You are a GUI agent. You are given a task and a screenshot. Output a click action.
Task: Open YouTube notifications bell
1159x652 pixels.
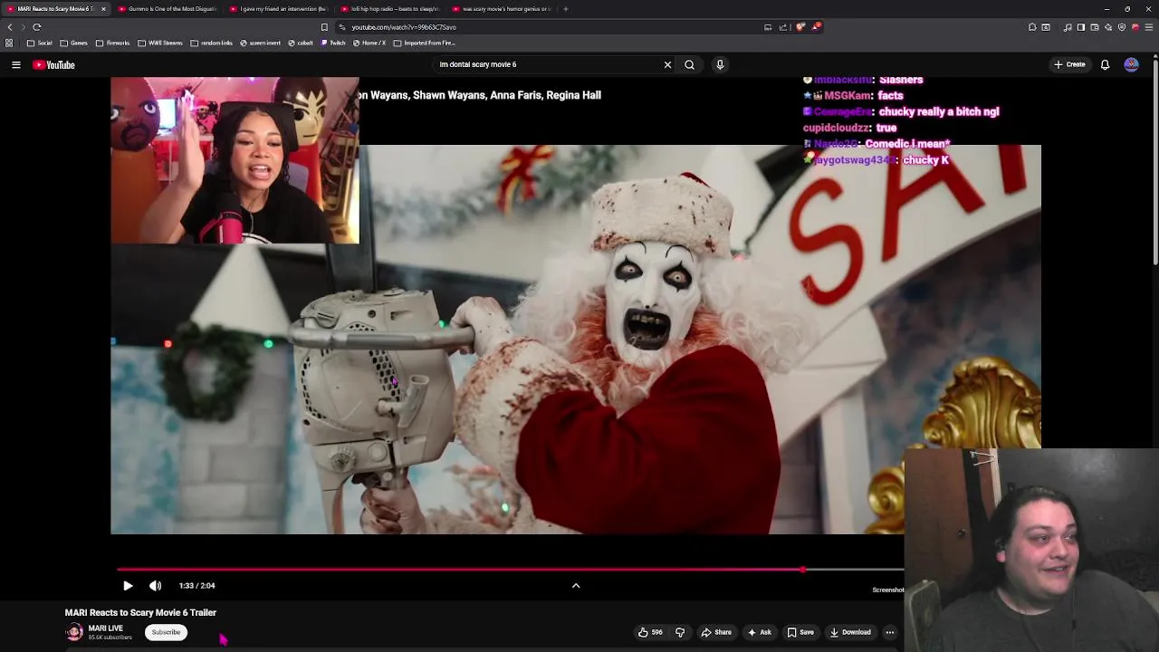[1105, 64]
